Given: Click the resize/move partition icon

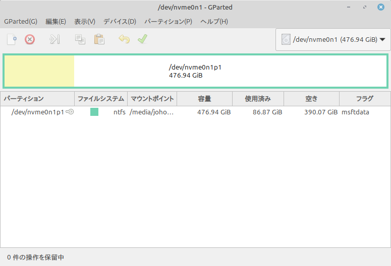Looking at the screenshot, I should tap(54, 39).
